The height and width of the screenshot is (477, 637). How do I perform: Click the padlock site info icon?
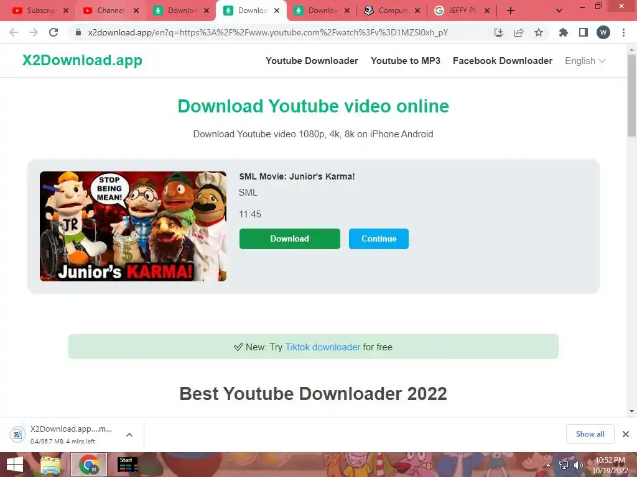(78, 32)
